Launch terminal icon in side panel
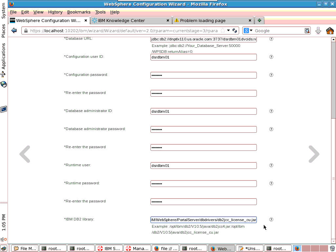Viewport: 336px width, 252px height. (3, 109)
